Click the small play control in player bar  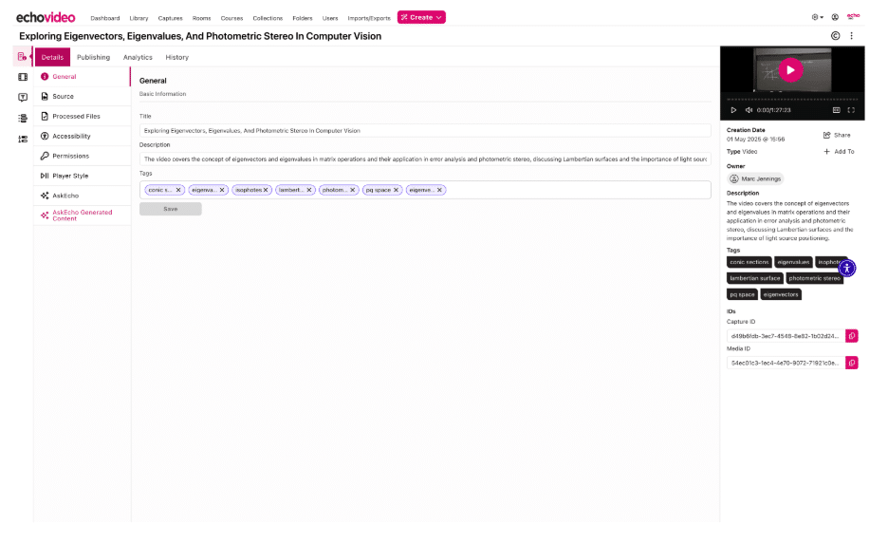[733, 110]
